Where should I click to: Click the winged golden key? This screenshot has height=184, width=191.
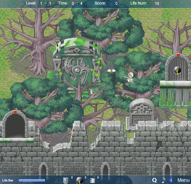coord(111,71)
